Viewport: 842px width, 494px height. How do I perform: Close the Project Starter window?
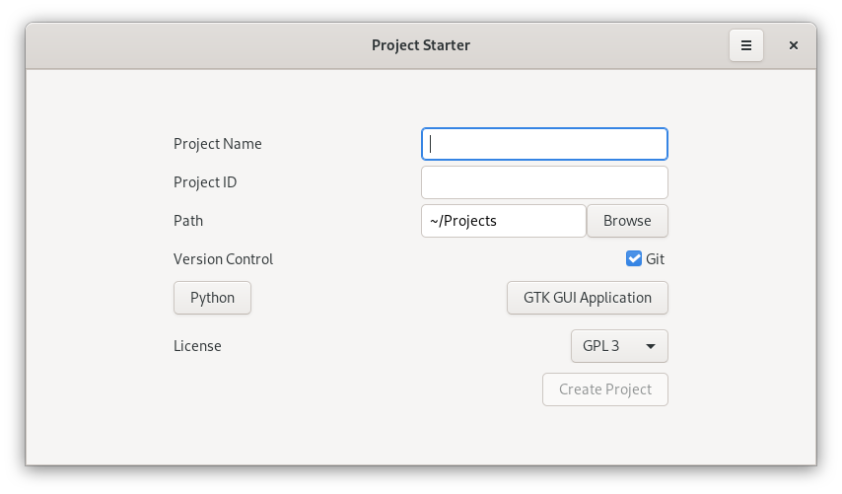click(794, 45)
